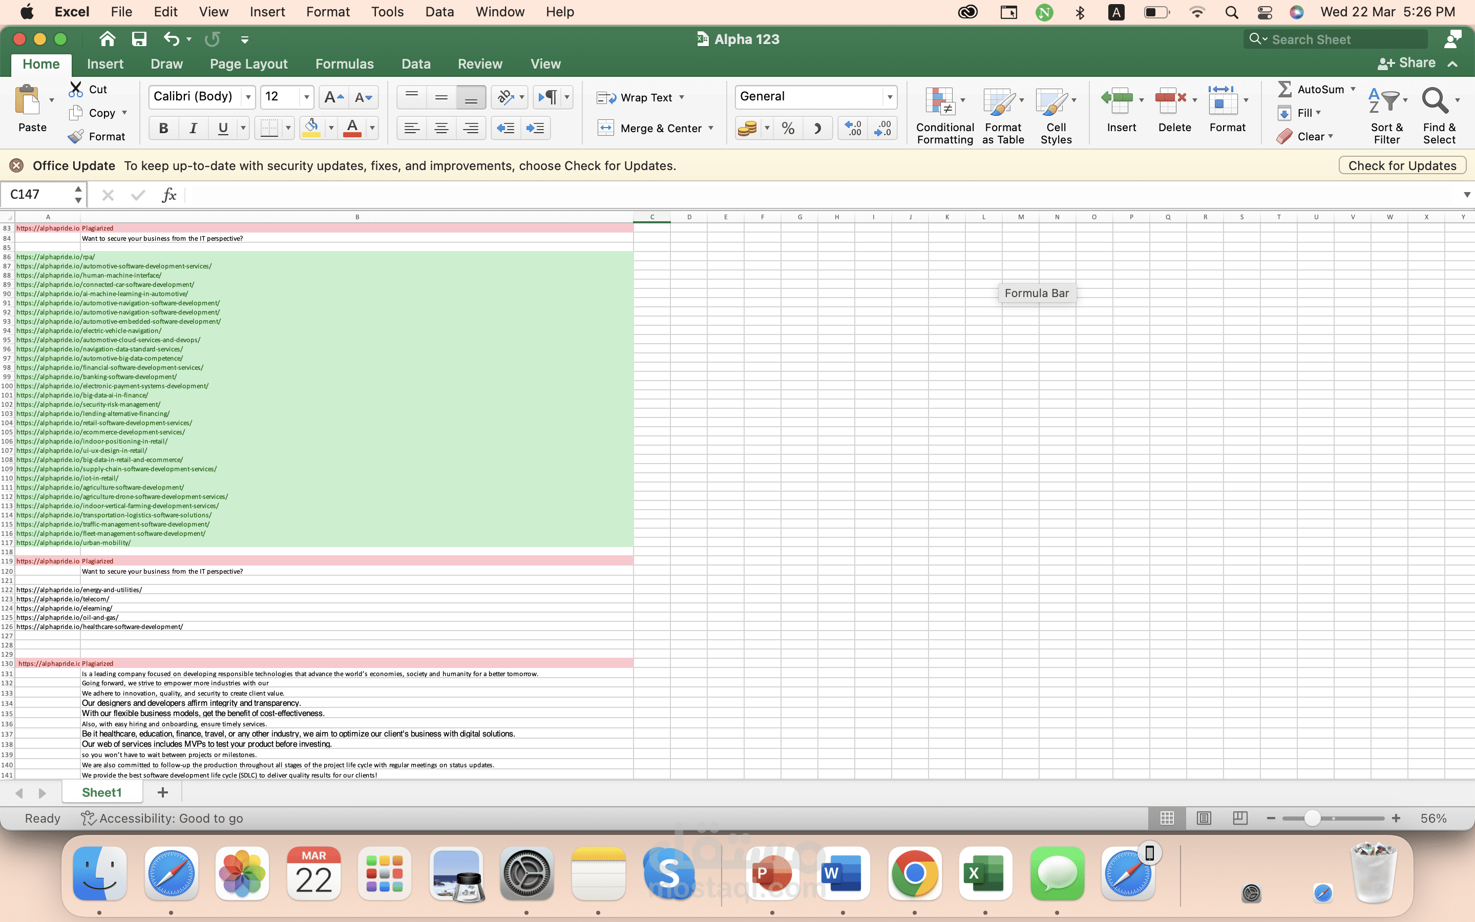Expand the General number format dropdown
Image resolution: width=1475 pixels, height=922 pixels.
[x=890, y=97]
